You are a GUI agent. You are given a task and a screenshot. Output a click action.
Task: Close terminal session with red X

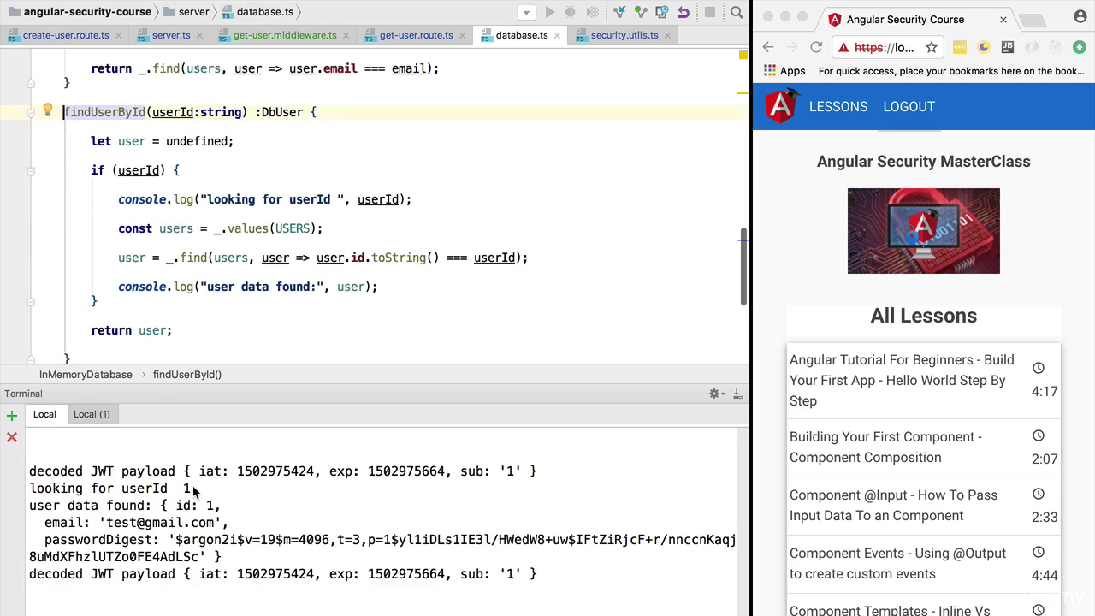point(12,437)
